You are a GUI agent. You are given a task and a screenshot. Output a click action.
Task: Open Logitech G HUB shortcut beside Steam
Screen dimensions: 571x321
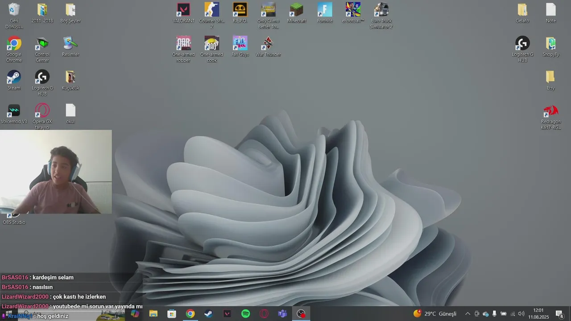pyautogui.click(x=42, y=83)
